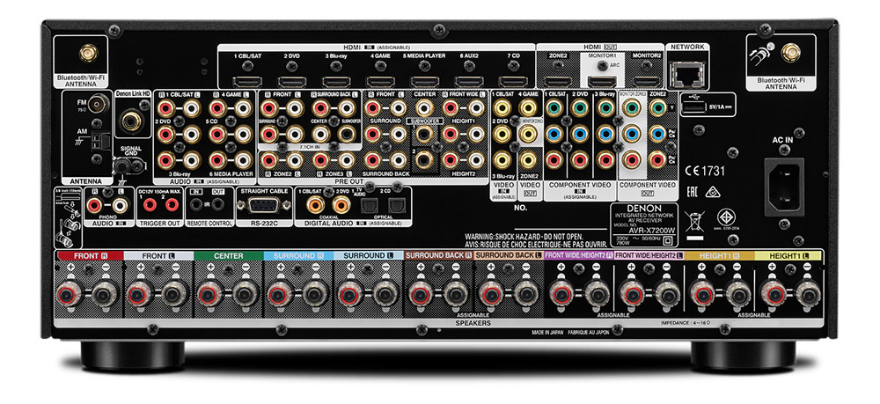Viewport: 880px width, 404px height.
Task: Select the HDMI 4 GAME input port
Action: pyautogui.click(x=380, y=82)
